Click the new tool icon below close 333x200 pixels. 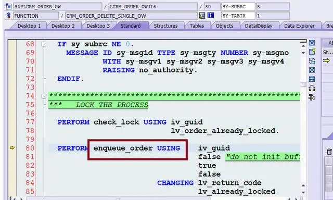tap(312, 52)
